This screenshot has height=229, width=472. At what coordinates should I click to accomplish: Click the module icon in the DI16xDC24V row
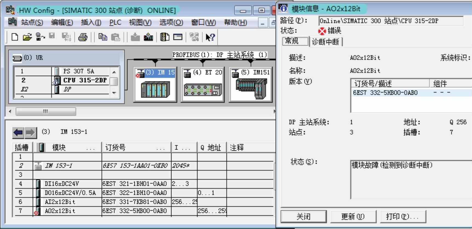coord(38,184)
